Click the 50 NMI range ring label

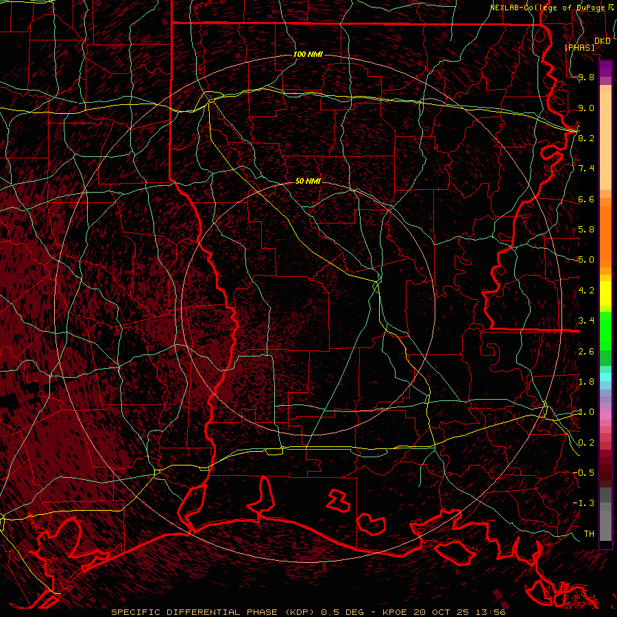[308, 181]
